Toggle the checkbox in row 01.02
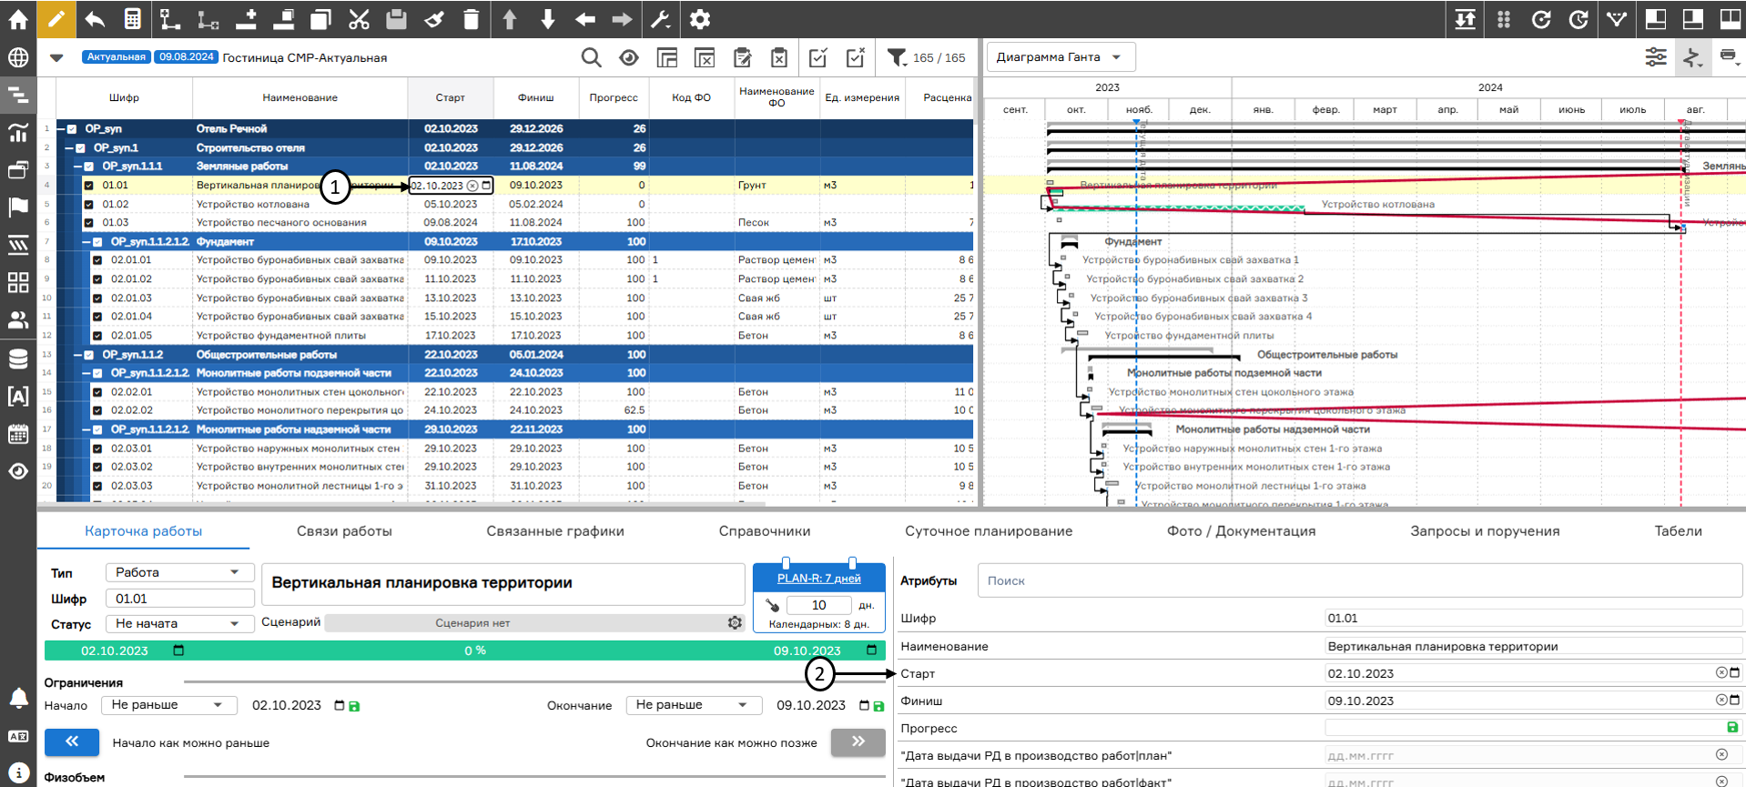The image size is (1746, 787). 88,204
